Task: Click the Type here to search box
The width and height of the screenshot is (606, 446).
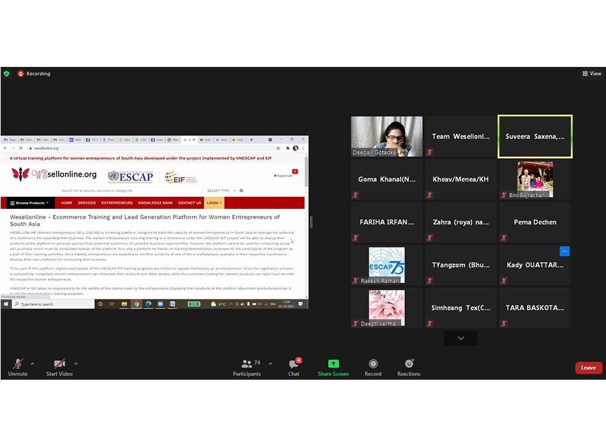Action: (54, 305)
